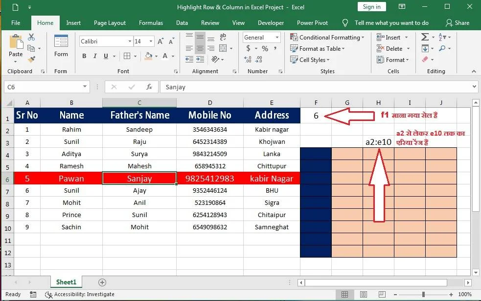481x301 pixels.
Task: Decrease font size with small A
Action: click(x=171, y=41)
